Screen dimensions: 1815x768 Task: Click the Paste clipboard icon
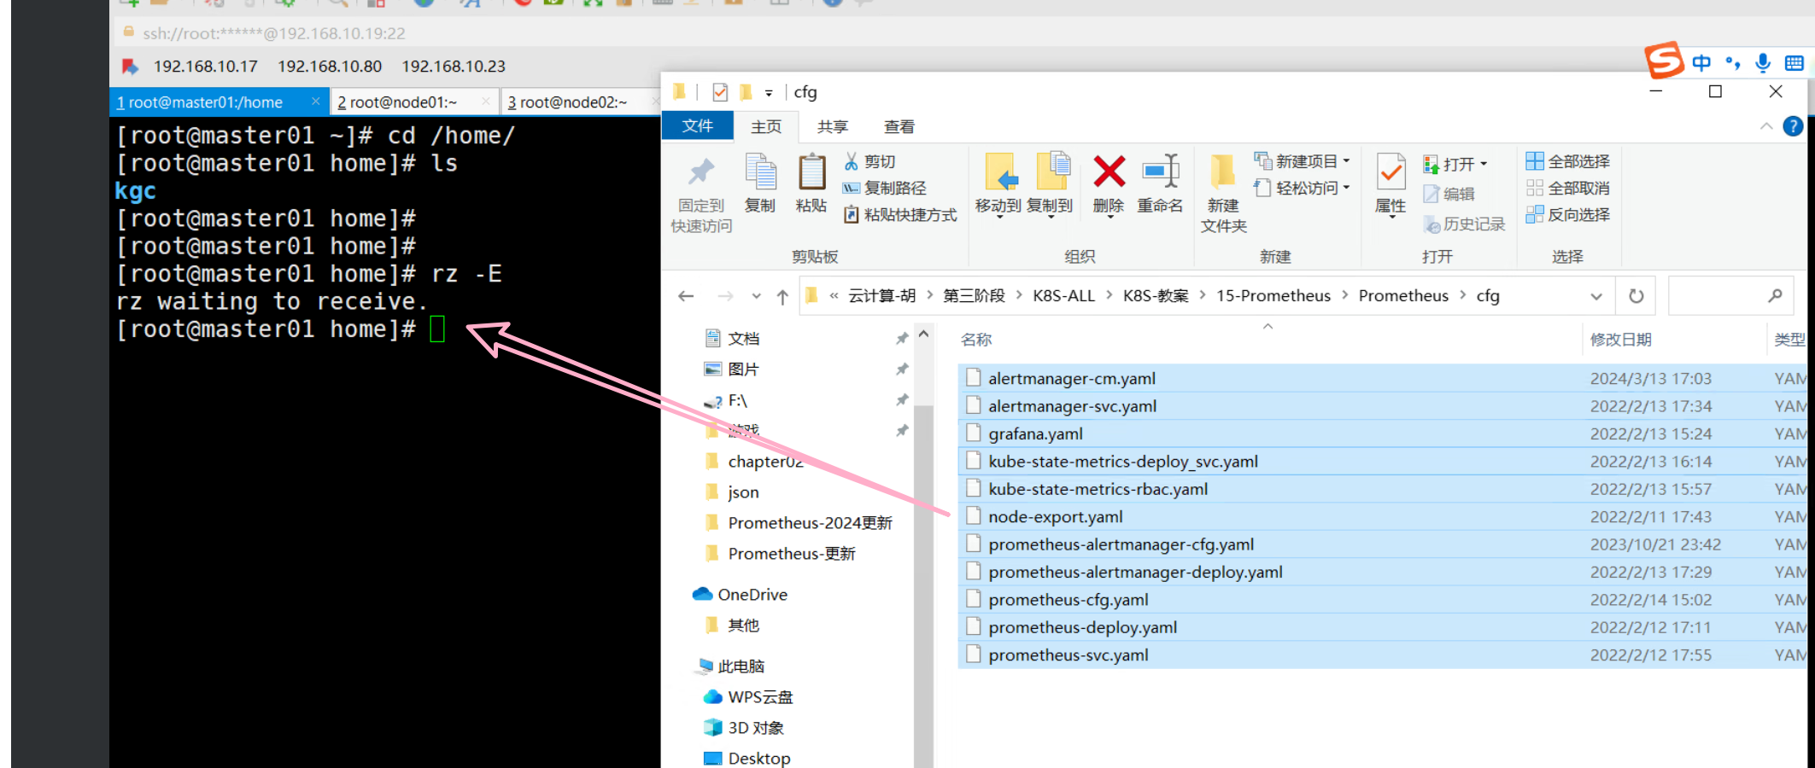pyautogui.click(x=811, y=173)
